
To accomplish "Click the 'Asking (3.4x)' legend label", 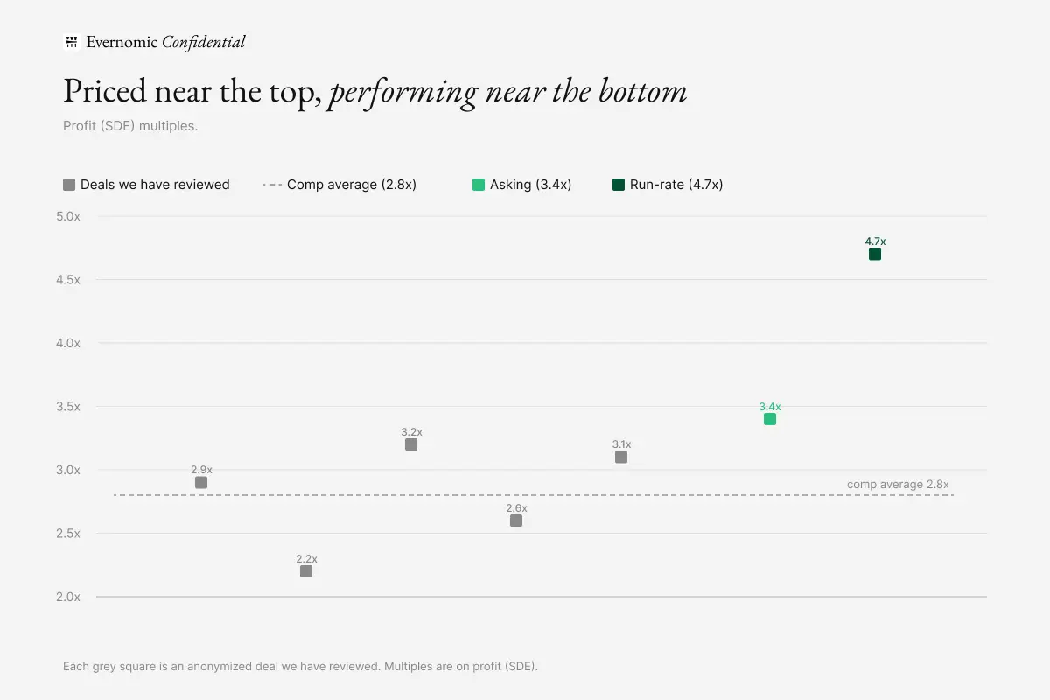I will coord(531,185).
